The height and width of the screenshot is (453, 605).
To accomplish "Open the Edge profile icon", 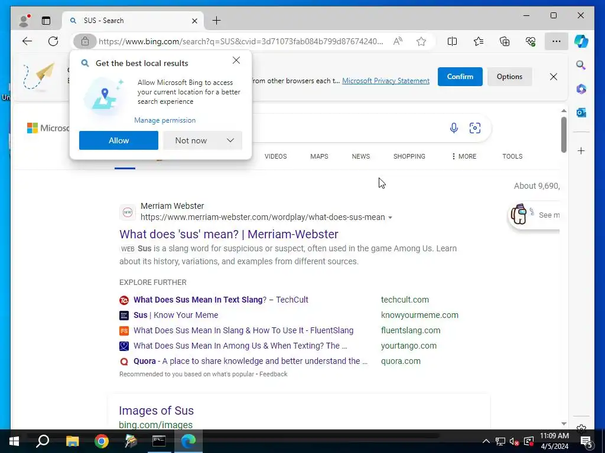I will pyautogui.click(x=25, y=21).
